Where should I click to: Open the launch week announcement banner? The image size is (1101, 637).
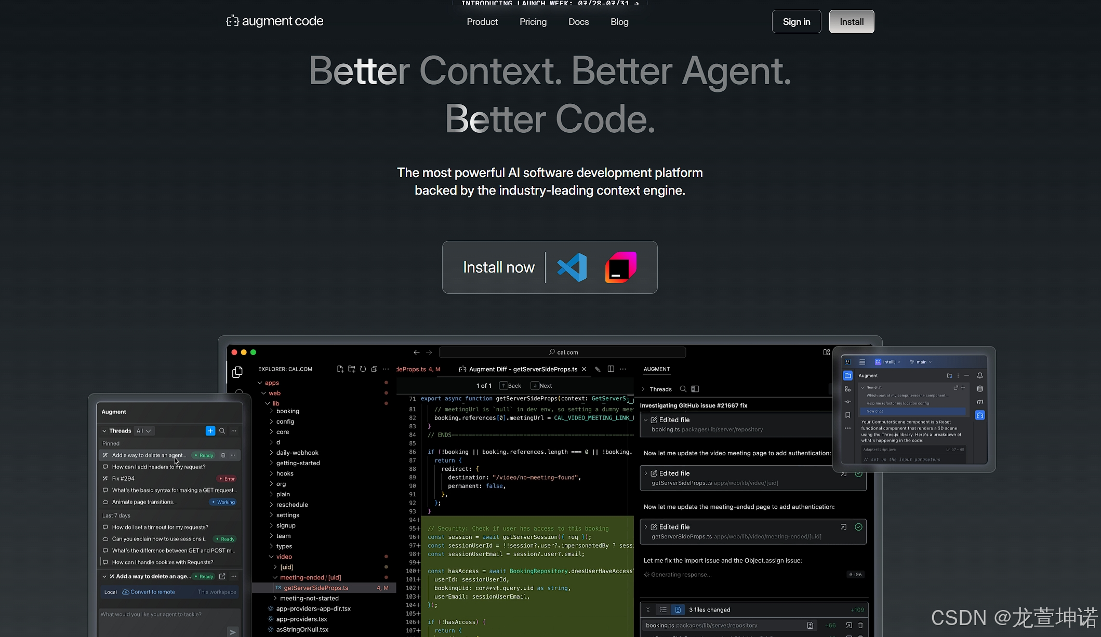click(550, 3)
